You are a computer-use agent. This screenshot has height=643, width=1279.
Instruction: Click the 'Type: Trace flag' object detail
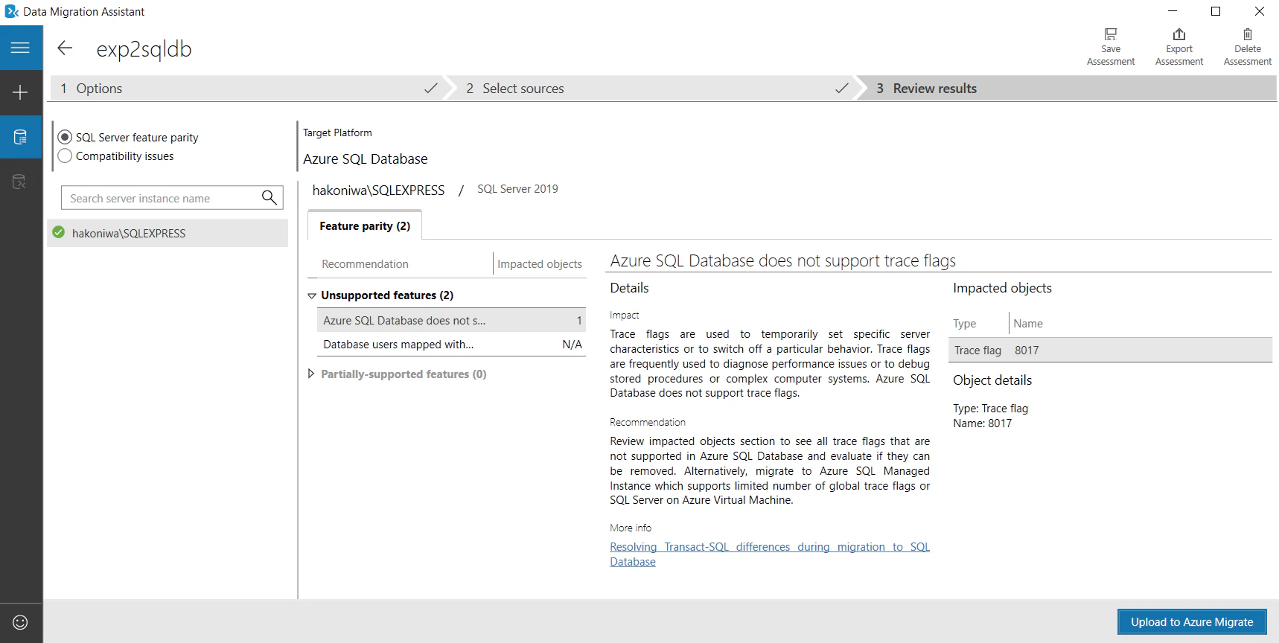tap(991, 409)
